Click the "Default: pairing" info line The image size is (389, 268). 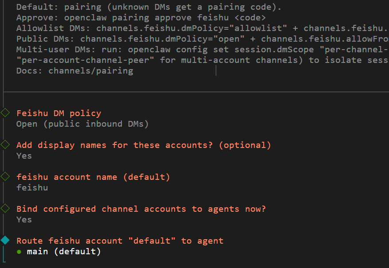(148, 7)
